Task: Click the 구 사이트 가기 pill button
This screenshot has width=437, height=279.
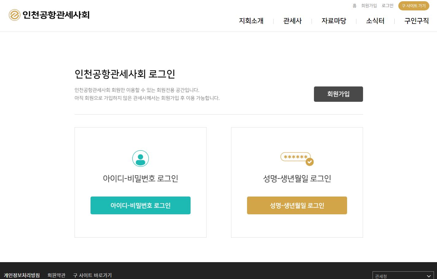Action: 414,6
